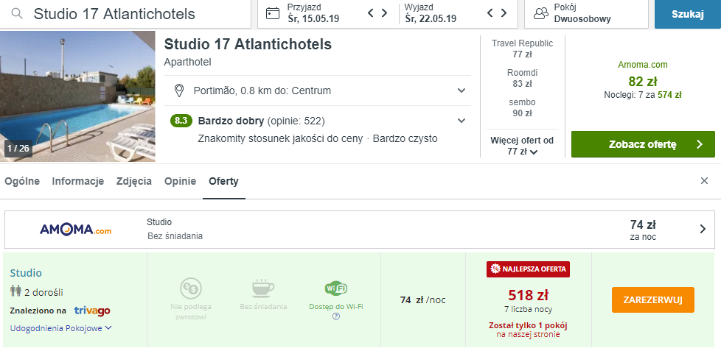
Task: Click the location pin icon
Action: pyautogui.click(x=178, y=91)
